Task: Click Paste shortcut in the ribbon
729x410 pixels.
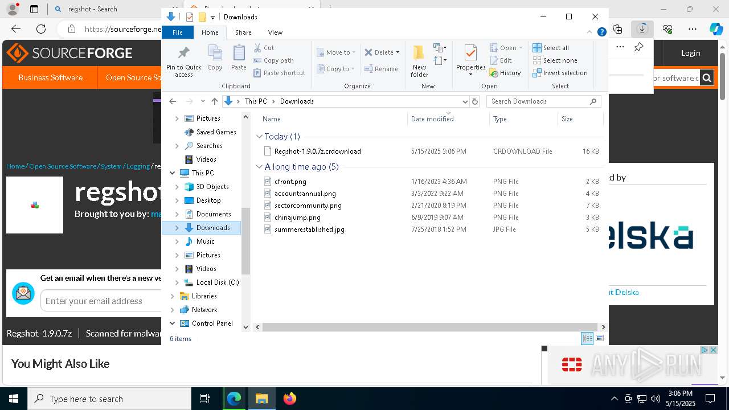Action: (280, 73)
